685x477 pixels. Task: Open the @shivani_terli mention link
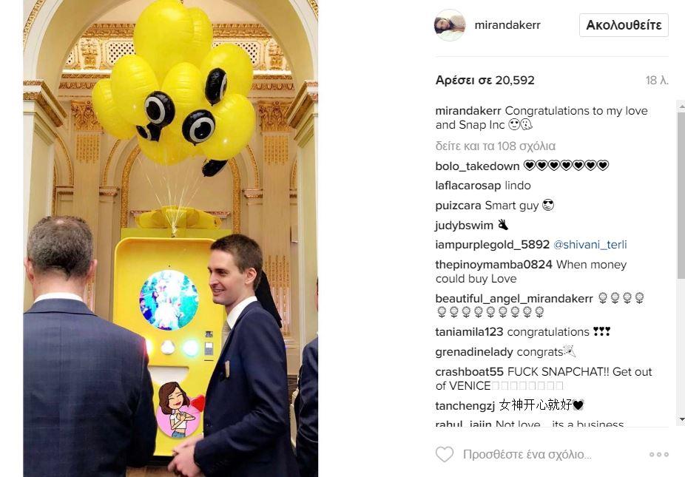[590, 245]
